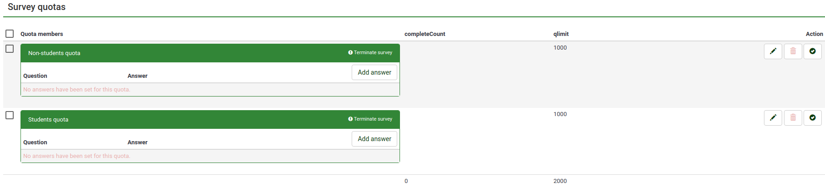Image resolution: width=825 pixels, height=188 pixels.
Task: Click Terminate survey info icon on Non-students quota
Action: point(350,53)
